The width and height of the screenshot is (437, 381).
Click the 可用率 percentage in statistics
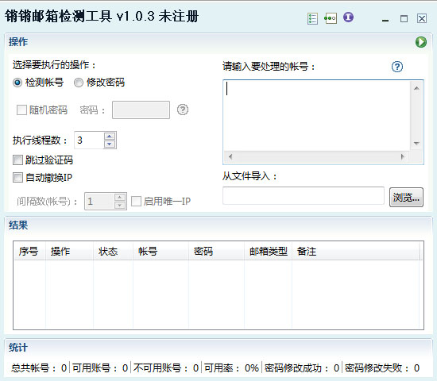(x=231, y=368)
